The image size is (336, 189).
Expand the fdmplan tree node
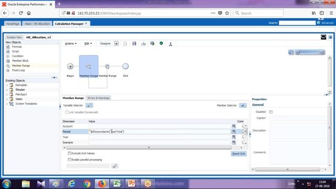(x=7, y=90)
